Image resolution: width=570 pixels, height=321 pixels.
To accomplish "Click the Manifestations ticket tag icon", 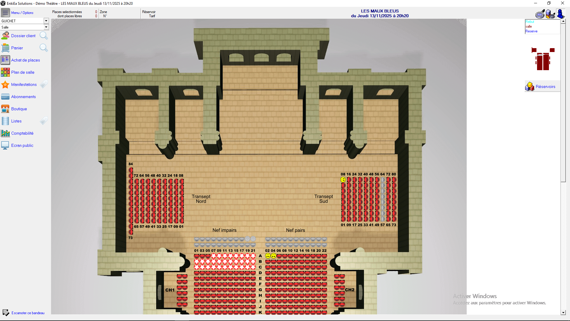I will click(x=44, y=84).
